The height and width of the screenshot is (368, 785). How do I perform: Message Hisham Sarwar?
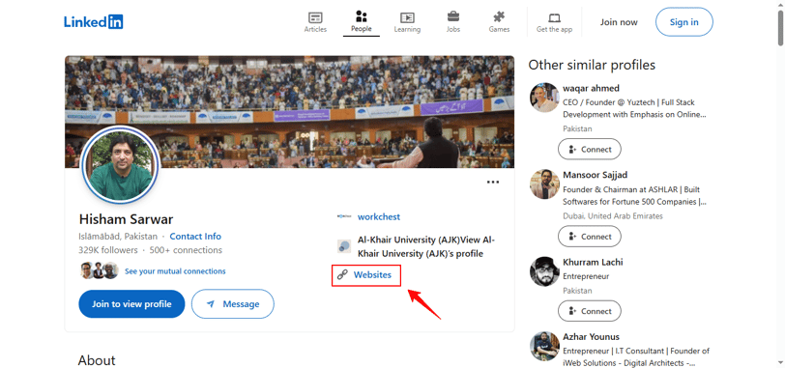pos(233,304)
